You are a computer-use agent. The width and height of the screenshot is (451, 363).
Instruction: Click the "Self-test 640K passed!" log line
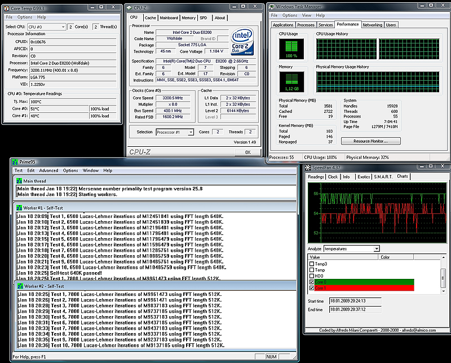[76, 273]
